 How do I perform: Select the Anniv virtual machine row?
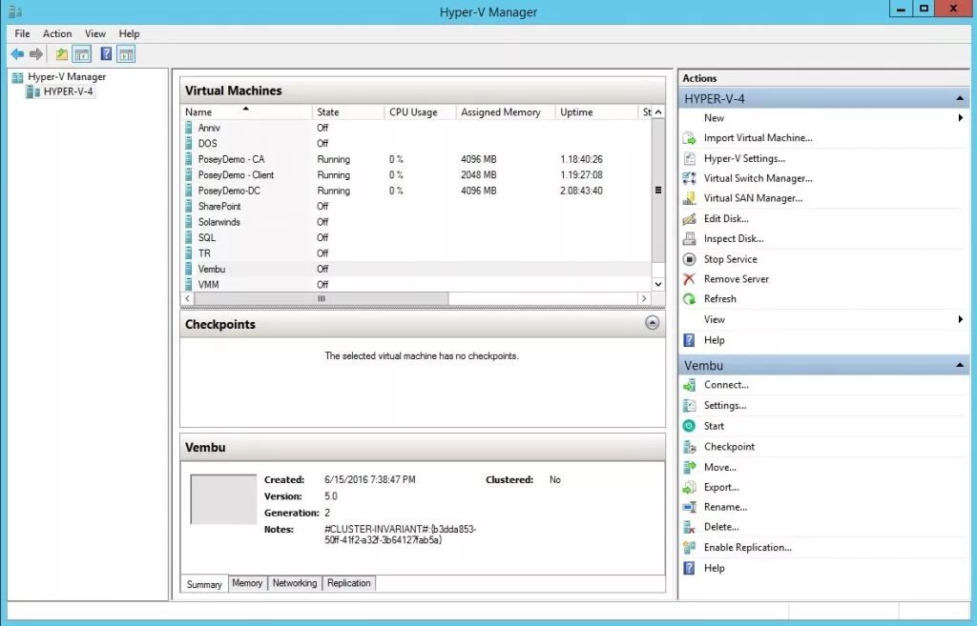[x=417, y=128]
